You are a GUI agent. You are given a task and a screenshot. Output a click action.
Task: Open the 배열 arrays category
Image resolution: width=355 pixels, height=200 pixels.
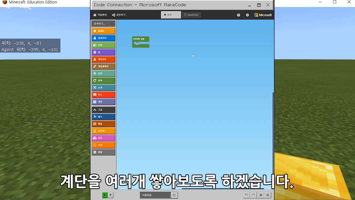(103, 124)
